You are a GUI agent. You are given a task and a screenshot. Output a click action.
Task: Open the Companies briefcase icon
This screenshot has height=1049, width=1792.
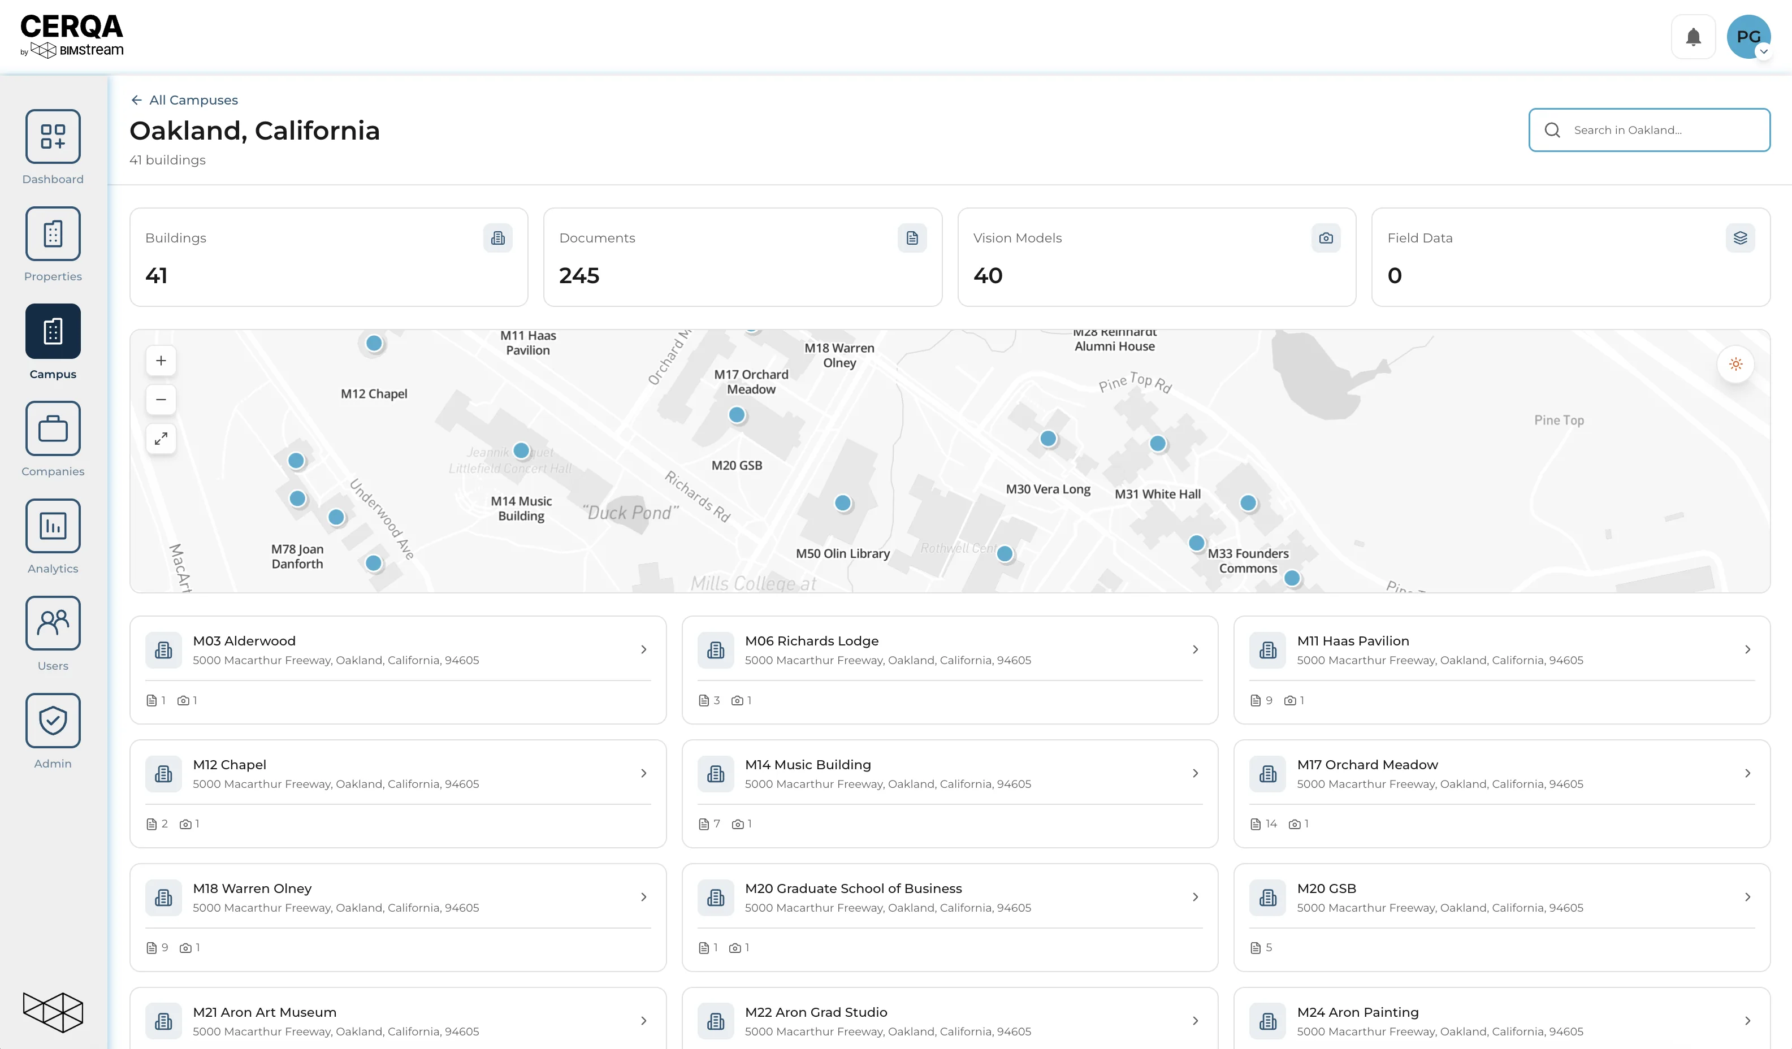coord(53,428)
